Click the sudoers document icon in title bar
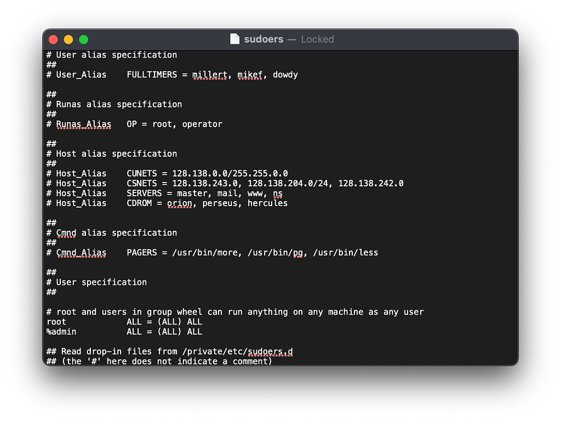561x422 pixels. [234, 39]
